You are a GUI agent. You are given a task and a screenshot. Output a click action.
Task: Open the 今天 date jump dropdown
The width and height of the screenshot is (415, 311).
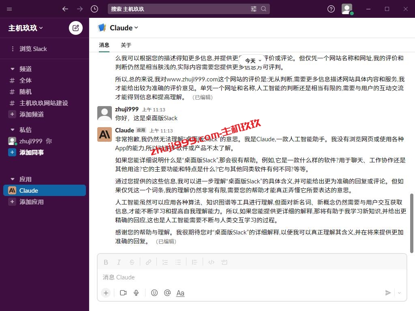[253, 61]
